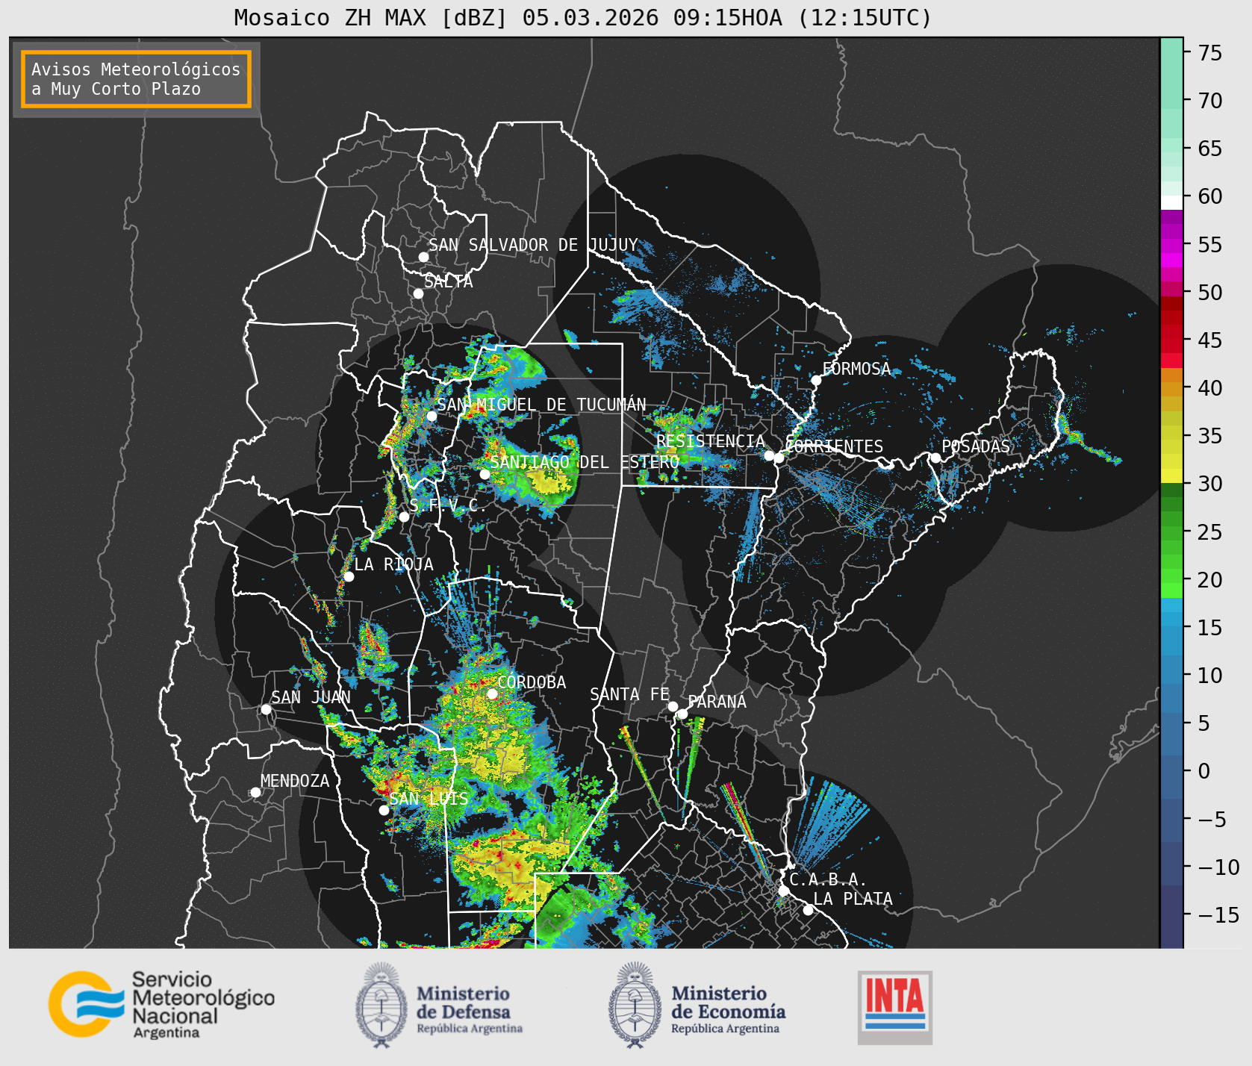The image size is (1252, 1066).
Task: Click the SAN MIGUEL DE TUCUMÁN label
Action: (x=541, y=405)
